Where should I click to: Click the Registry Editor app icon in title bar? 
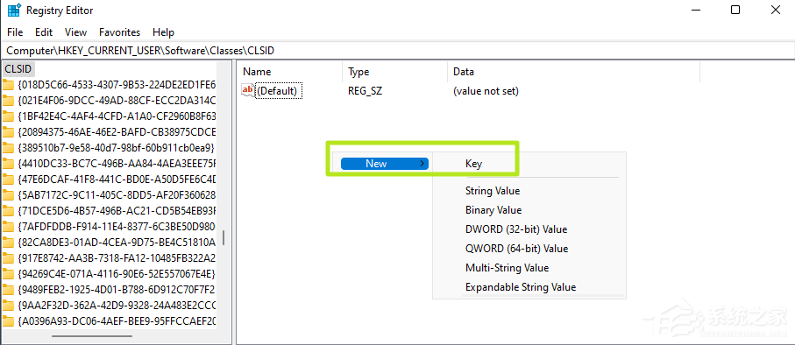click(x=14, y=10)
